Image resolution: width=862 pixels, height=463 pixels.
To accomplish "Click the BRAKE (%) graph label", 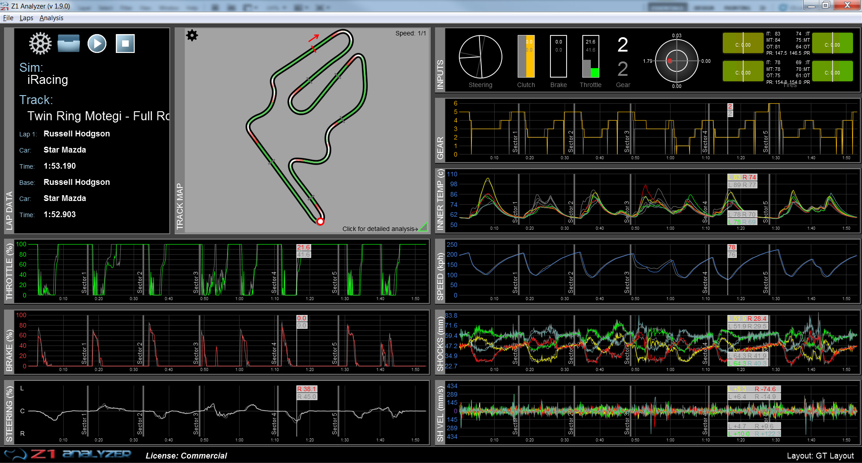I will click(9, 350).
